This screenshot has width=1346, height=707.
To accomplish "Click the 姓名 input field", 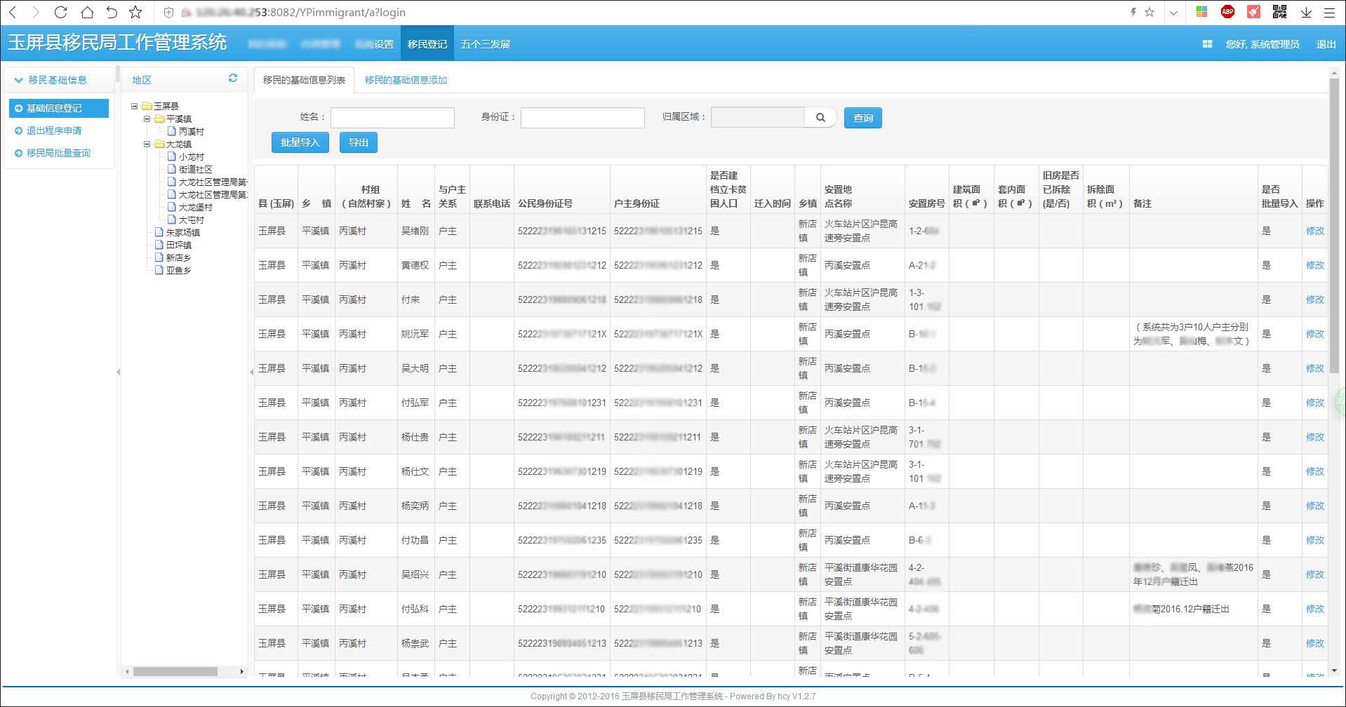I will tap(392, 117).
